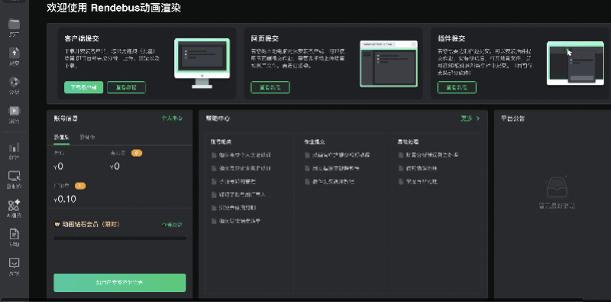The width and height of the screenshot is (611, 302).
Task: Click the crown icon beside 动画钻石会员
Action: (x=57, y=224)
